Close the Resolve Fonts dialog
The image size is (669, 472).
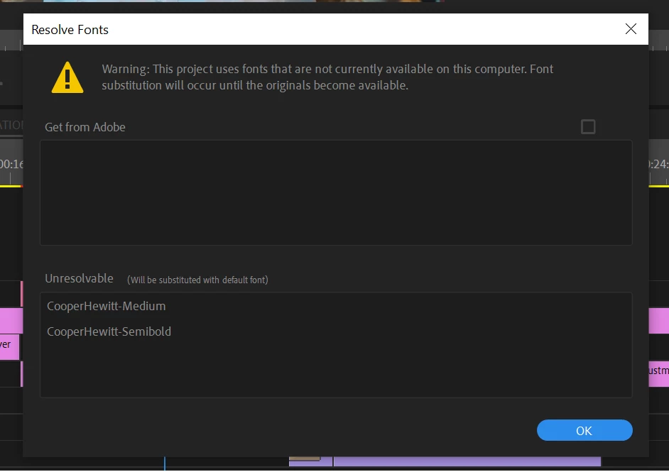click(x=631, y=29)
